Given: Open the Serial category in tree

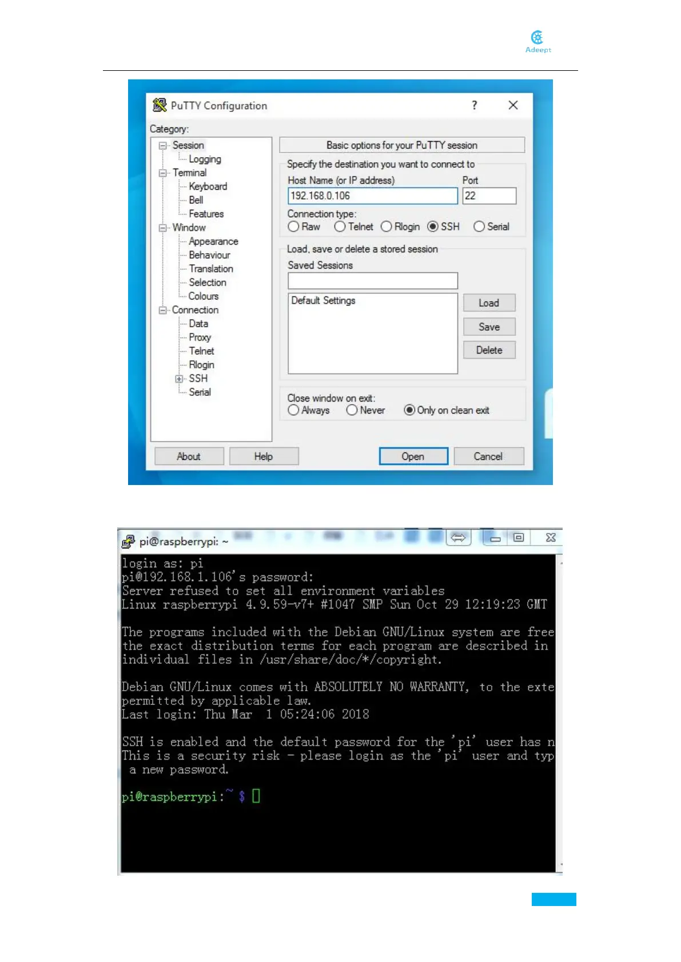Looking at the screenshot, I should 200,392.
